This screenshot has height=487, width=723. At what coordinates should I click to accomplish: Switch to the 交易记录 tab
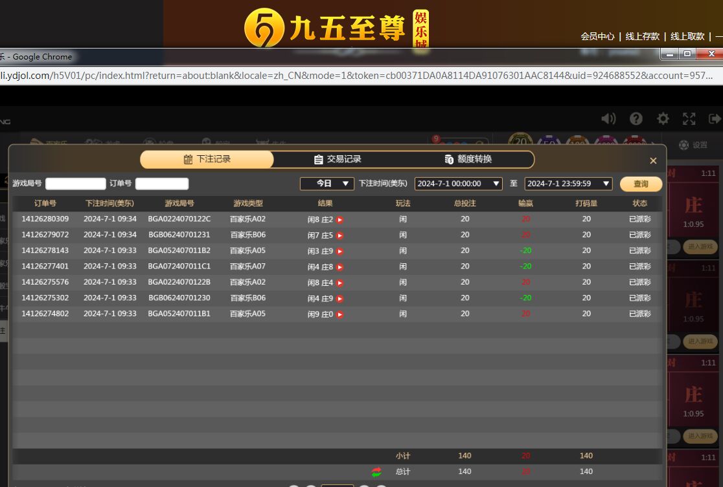coord(338,159)
